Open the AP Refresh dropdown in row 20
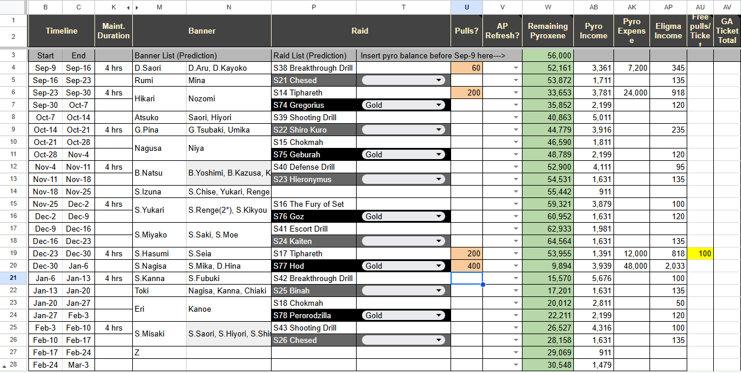741x373 pixels. coord(517,266)
